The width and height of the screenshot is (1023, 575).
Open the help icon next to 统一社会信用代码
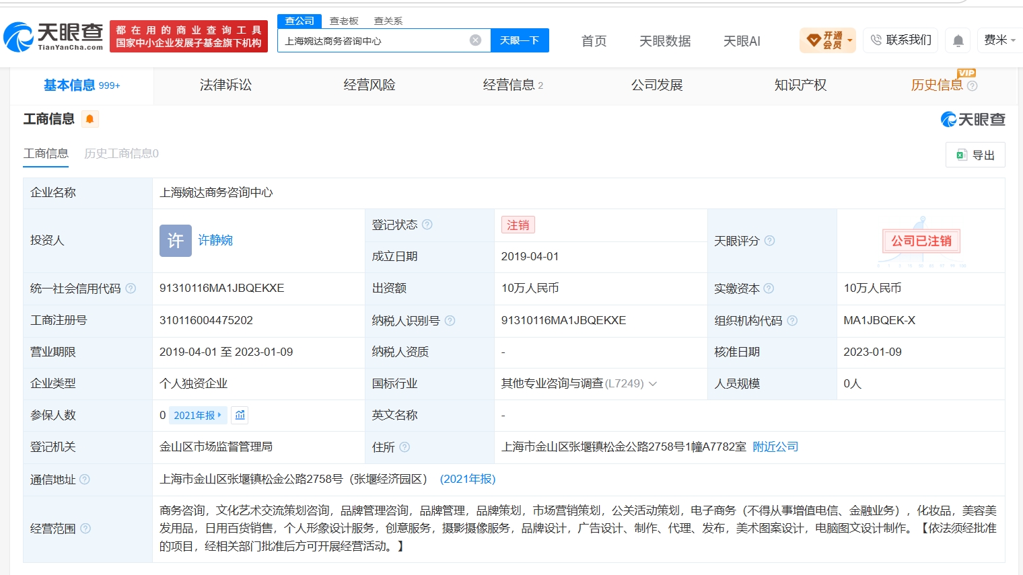tap(131, 289)
